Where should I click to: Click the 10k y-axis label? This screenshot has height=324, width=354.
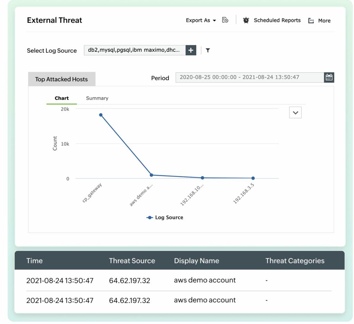tap(65, 144)
